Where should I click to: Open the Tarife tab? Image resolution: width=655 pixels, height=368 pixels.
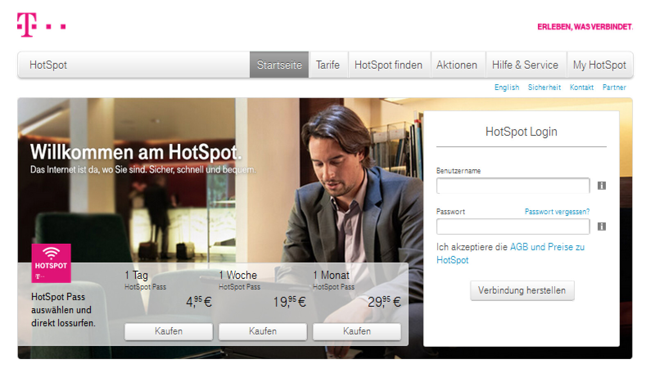328,65
